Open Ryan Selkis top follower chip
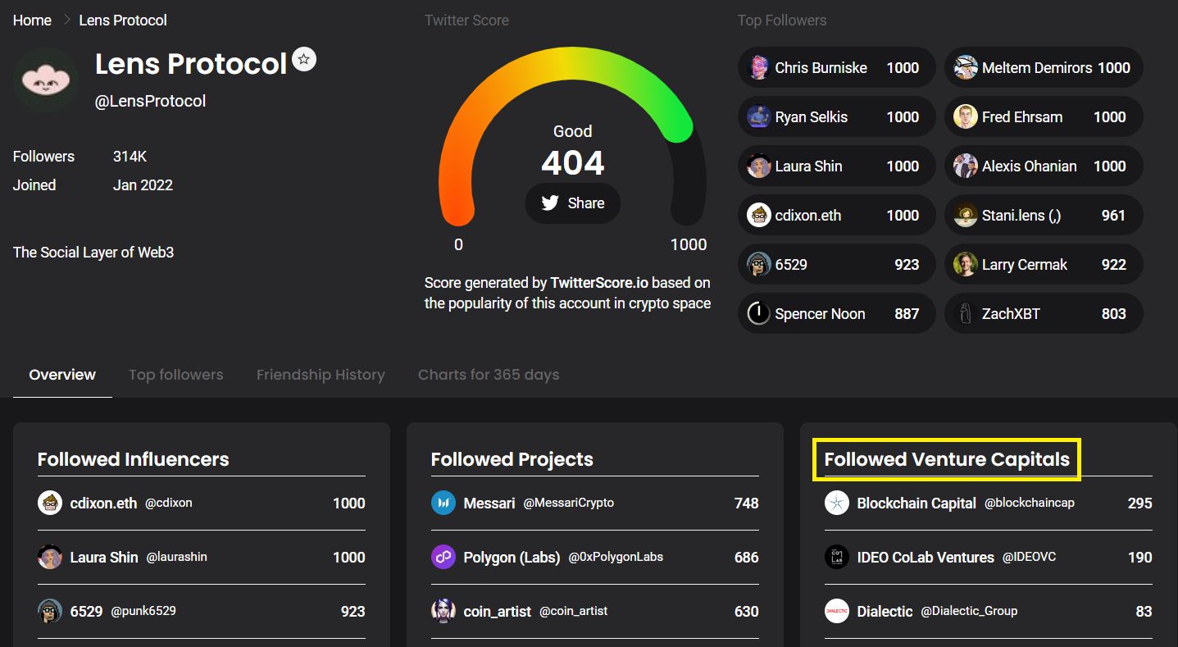The width and height of the screenshot is (1178, 647). (836, 117)
